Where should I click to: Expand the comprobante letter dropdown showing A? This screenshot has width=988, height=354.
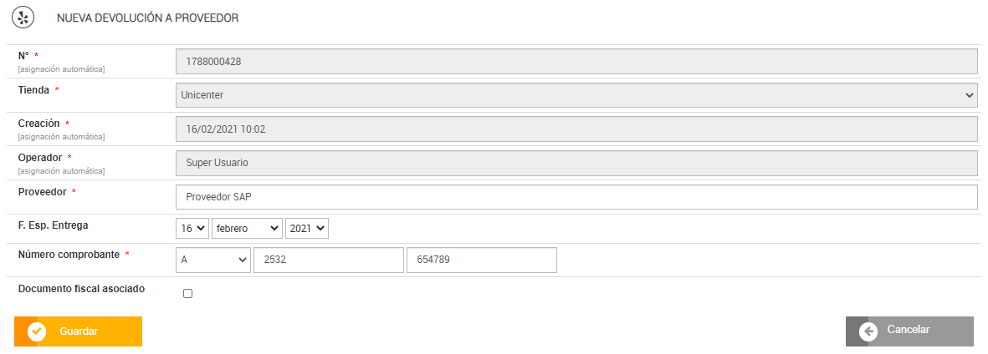tap(213, 260)
